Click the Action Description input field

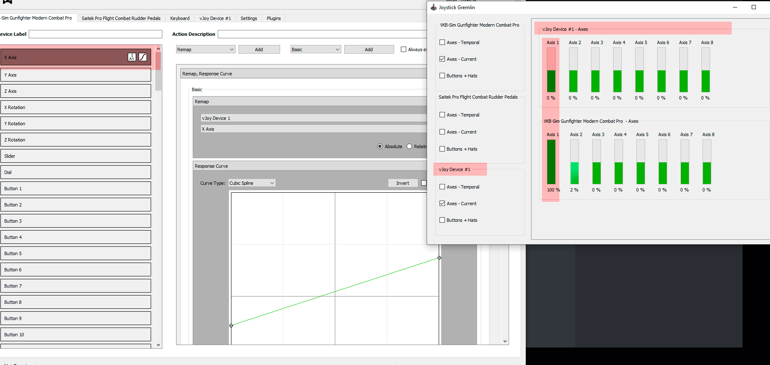coord(323,34)
